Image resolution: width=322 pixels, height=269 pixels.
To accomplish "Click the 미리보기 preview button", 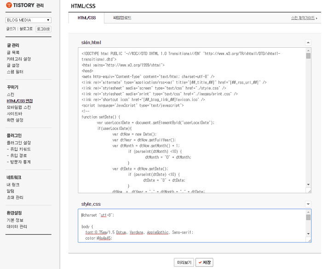I will (x=184, y=263).
